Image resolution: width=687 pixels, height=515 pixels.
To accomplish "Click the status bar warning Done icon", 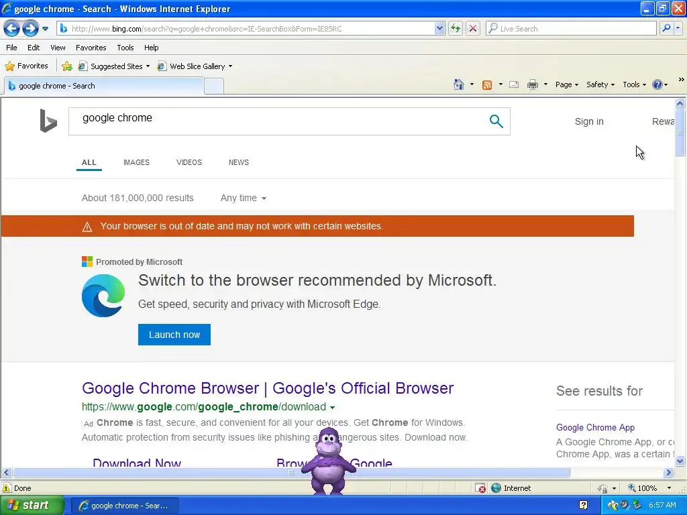I will tap(7, 488).
